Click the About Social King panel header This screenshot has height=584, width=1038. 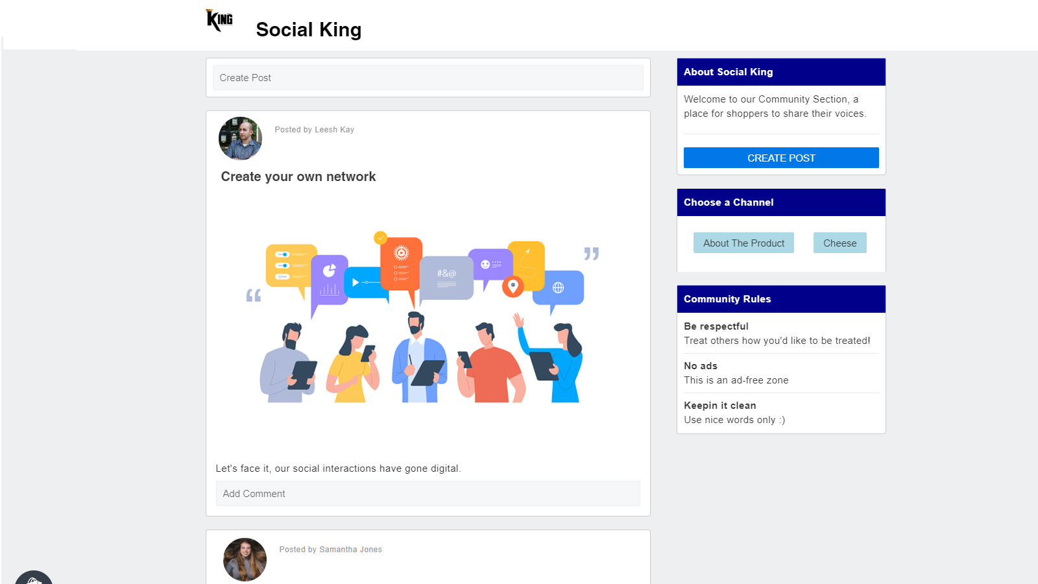pos(780,71)
